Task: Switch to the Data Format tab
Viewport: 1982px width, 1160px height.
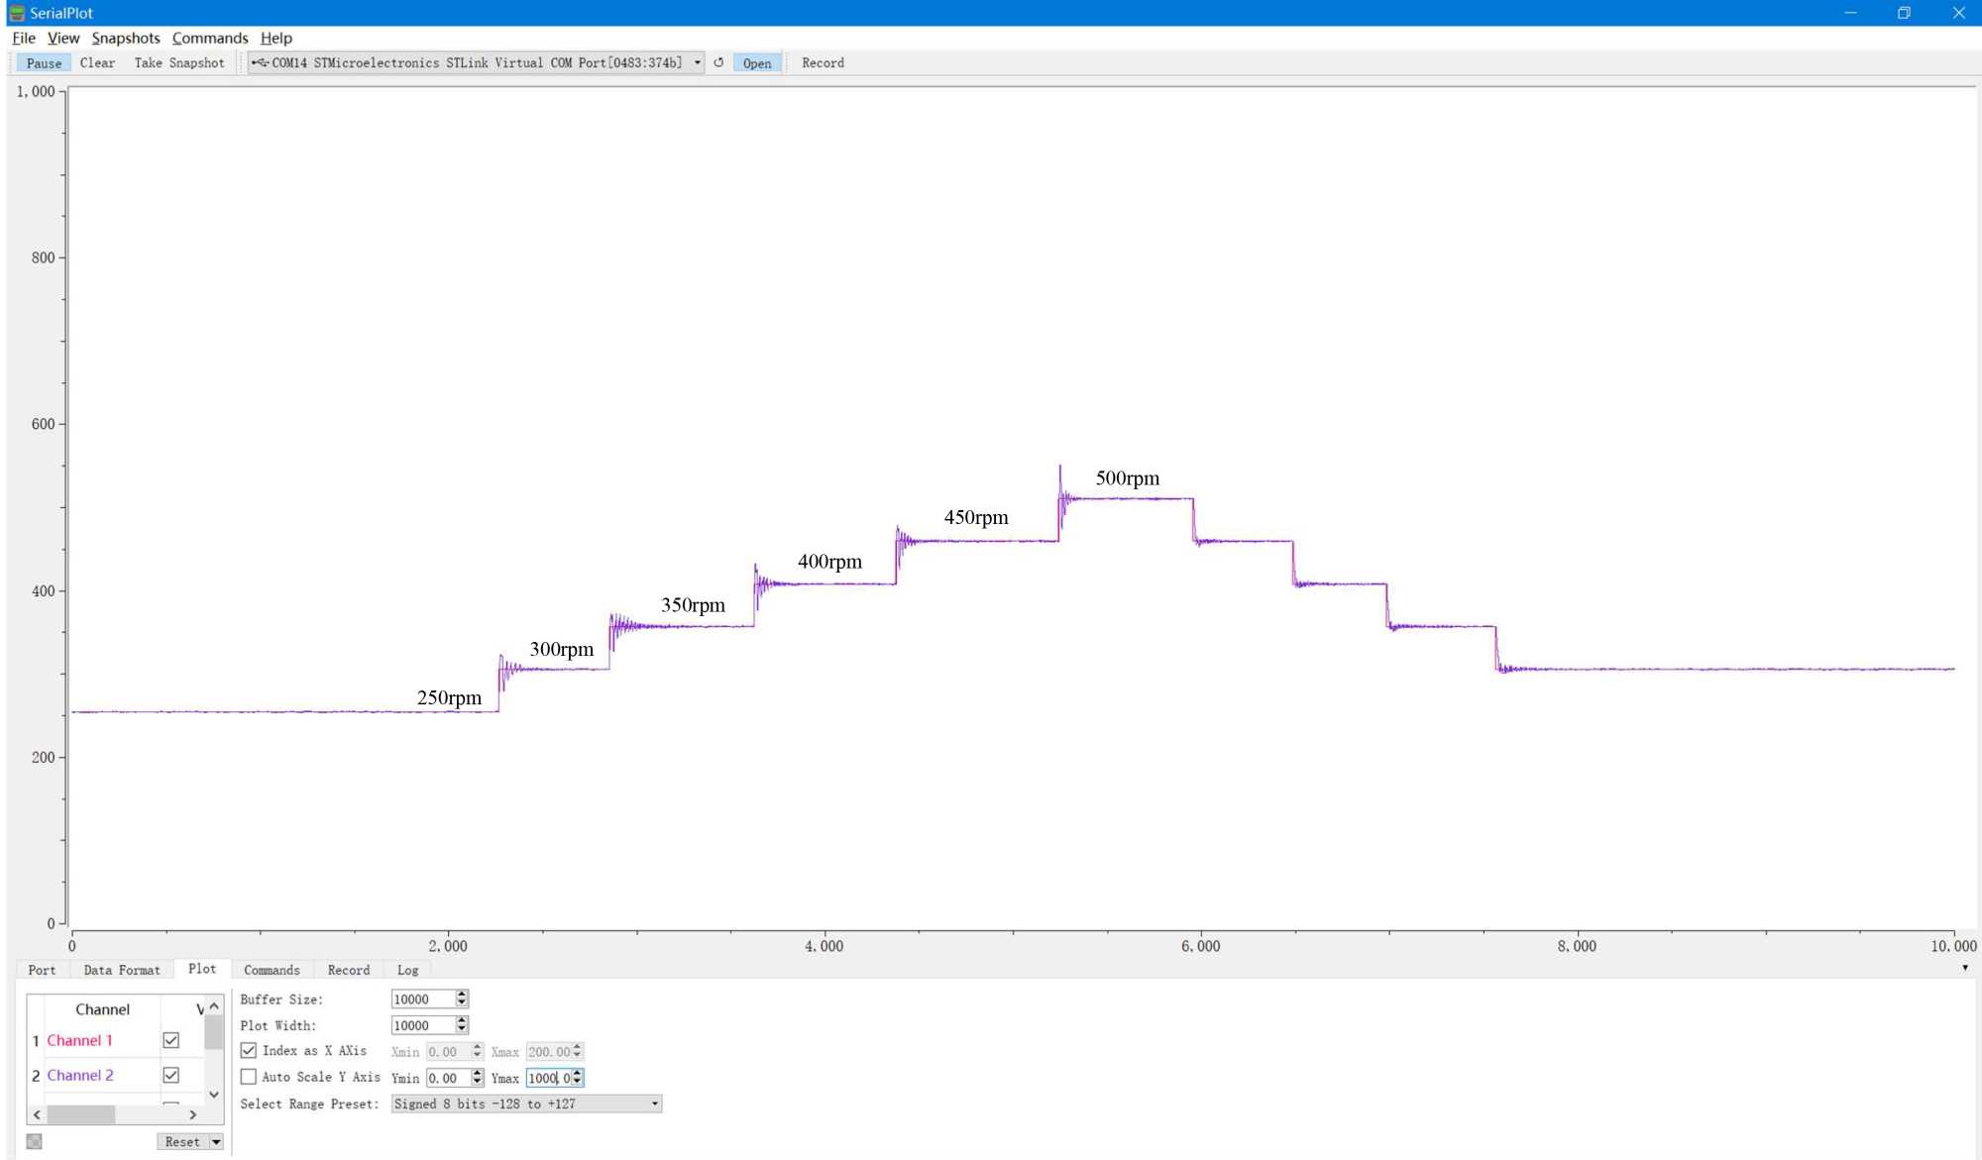Action: 121,970
